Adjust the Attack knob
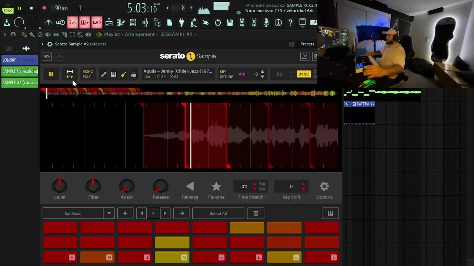This screenshot has height=266, width=474. [127, 186]
